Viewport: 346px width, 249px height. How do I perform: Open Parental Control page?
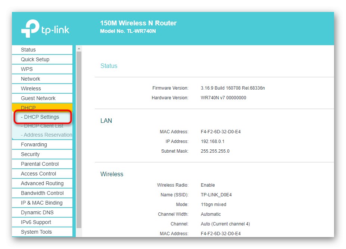42,164
